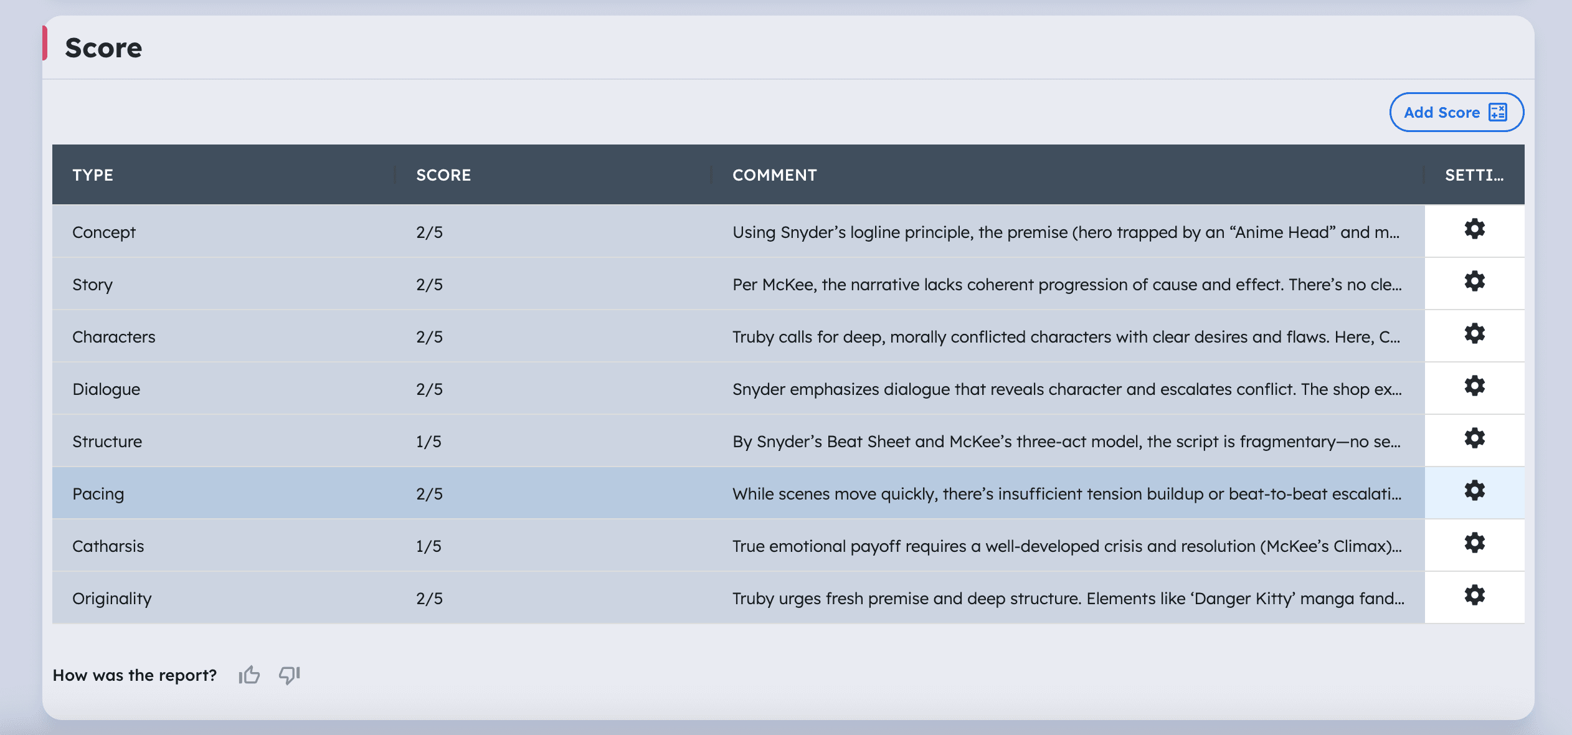Click the Add Score button
This screenshot has height=735, width=1572.
click(1456, 112)
